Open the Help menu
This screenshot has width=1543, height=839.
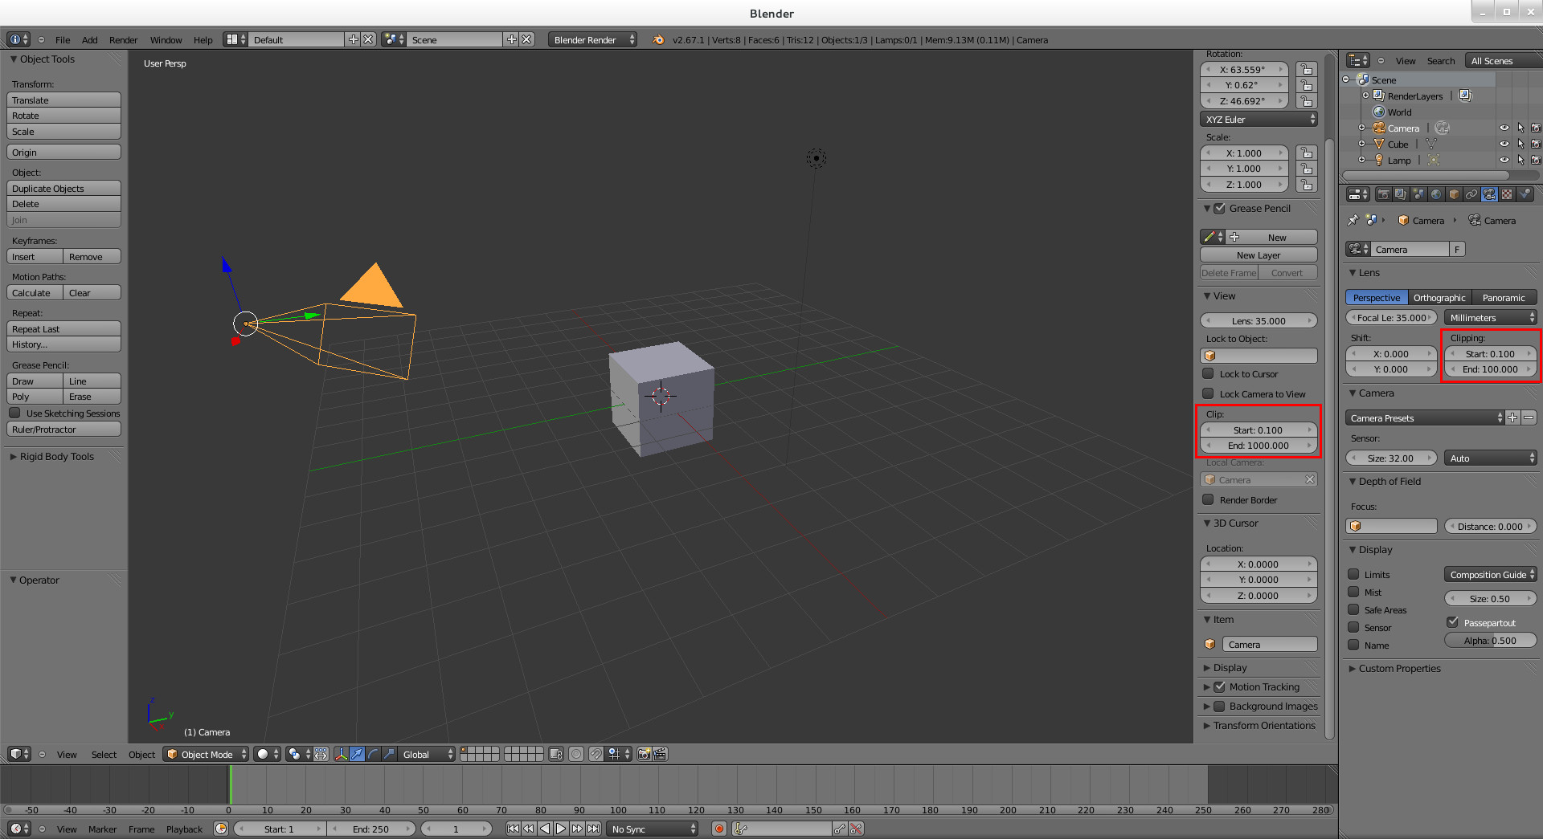(x=203, y=39)
